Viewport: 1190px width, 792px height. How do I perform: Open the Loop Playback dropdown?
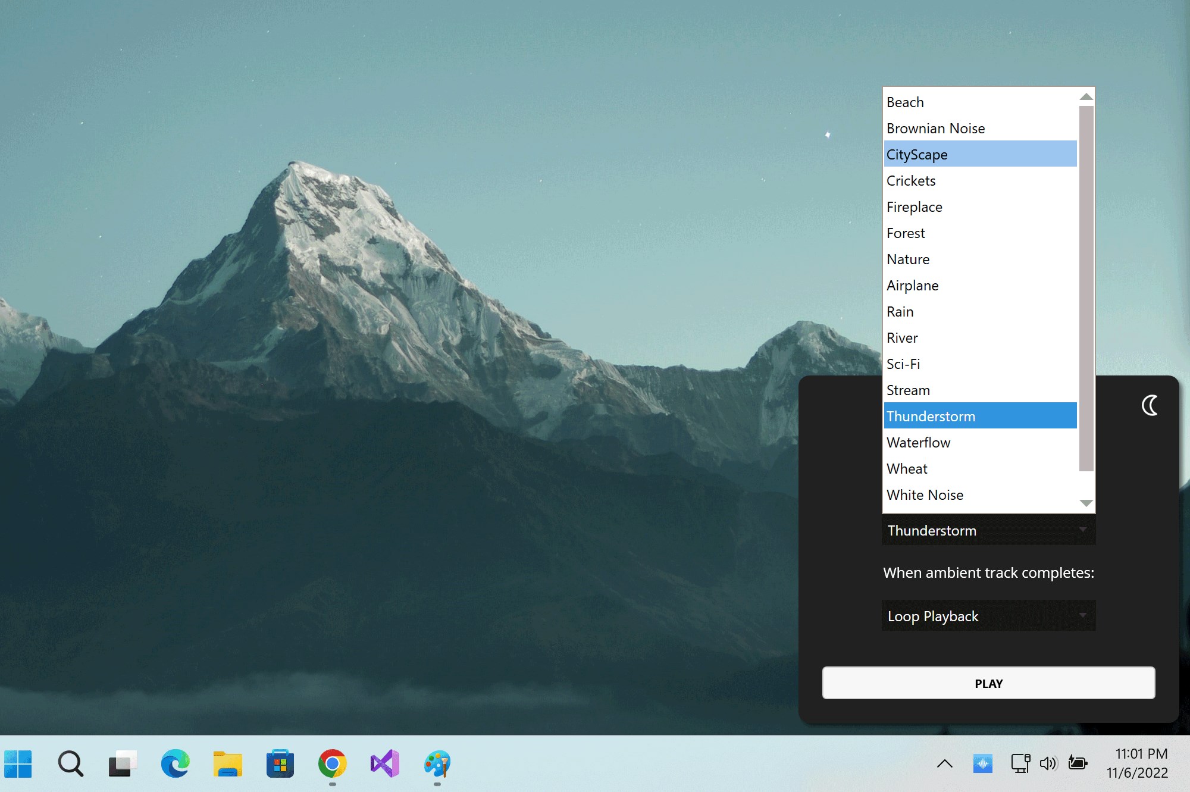point(988,616)
